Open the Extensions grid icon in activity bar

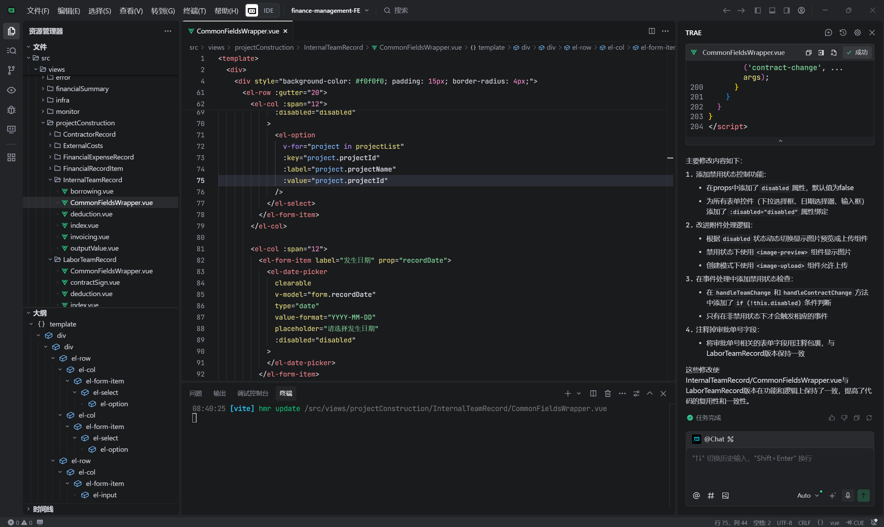[x=11, y=157]
